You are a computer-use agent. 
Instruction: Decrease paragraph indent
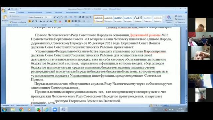click(80, 17)
